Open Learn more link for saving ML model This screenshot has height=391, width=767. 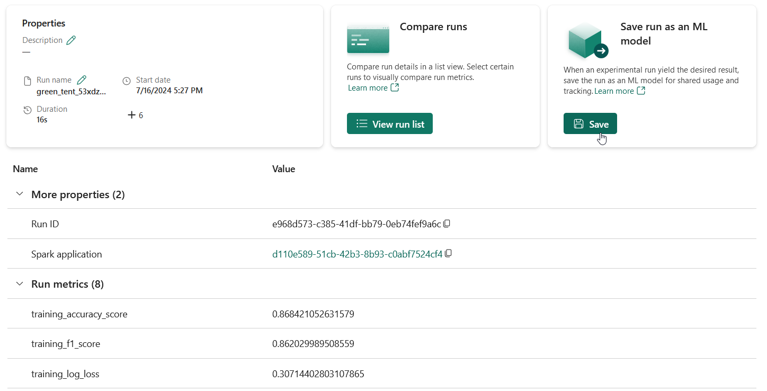[619, 91]
